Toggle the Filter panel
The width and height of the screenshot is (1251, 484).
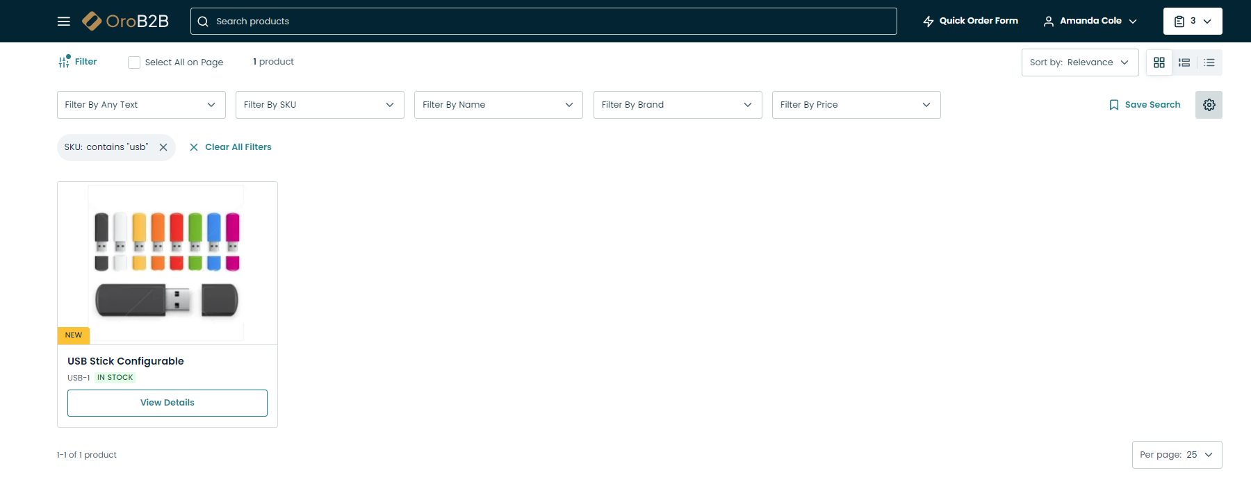(78, 62)
